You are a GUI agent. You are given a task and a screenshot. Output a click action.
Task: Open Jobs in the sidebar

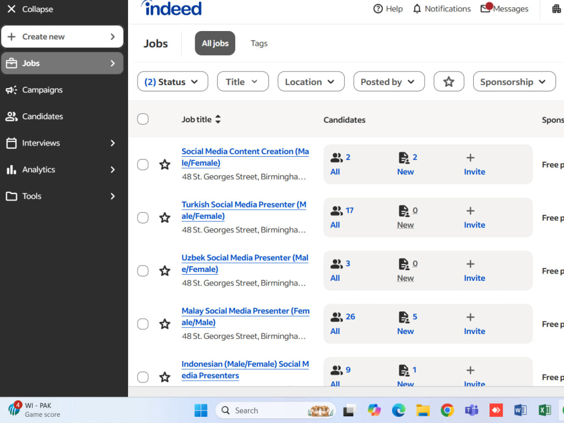tap(62, 63)
